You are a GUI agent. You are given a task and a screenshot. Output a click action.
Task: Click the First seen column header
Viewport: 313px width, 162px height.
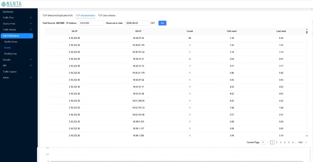pos(232,31)
